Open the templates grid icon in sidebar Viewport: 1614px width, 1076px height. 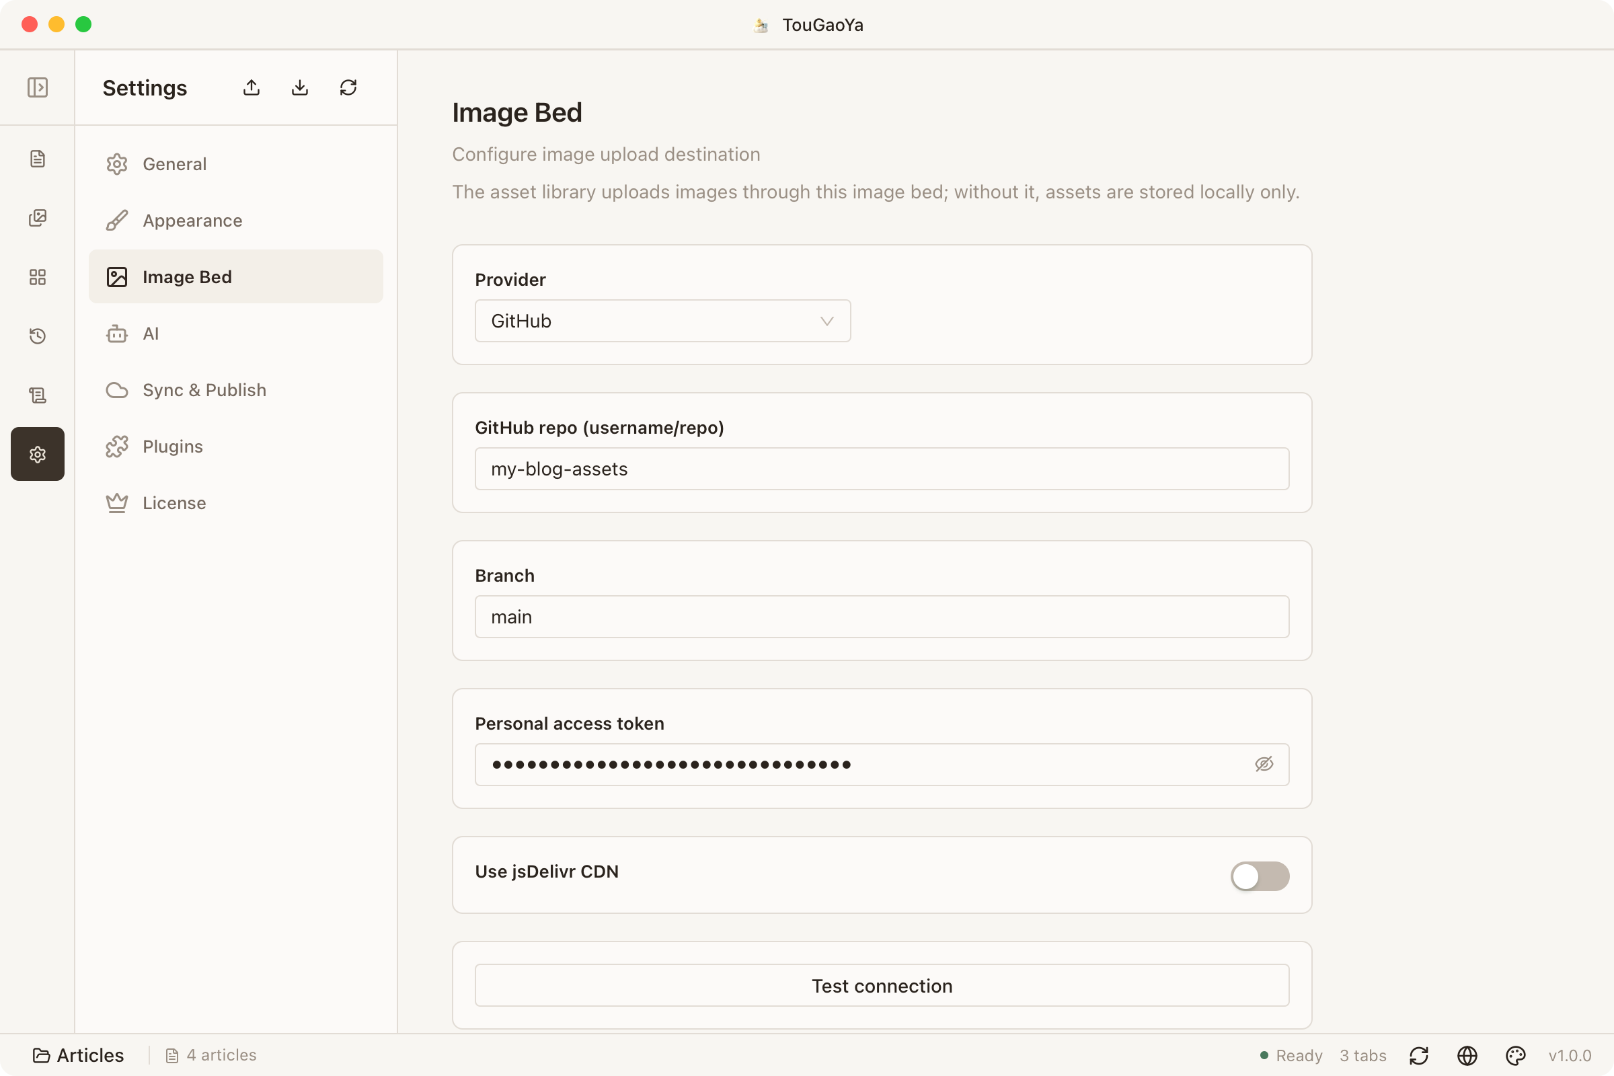pos(37,276)
